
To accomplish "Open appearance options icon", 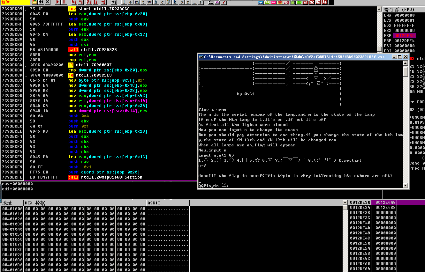I will point(217,2).
